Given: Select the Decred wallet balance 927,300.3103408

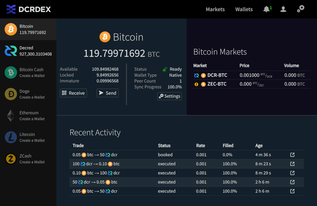Looking at the screenshot, I should 36,54.
